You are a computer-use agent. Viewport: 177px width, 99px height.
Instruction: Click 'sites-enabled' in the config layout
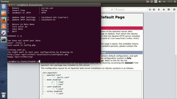(54, 91)
